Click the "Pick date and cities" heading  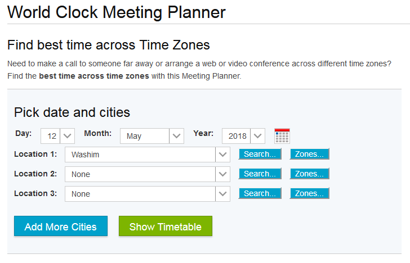[x=72, y=112]
